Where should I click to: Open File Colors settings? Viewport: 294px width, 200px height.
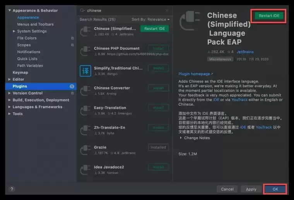[27, 38]
